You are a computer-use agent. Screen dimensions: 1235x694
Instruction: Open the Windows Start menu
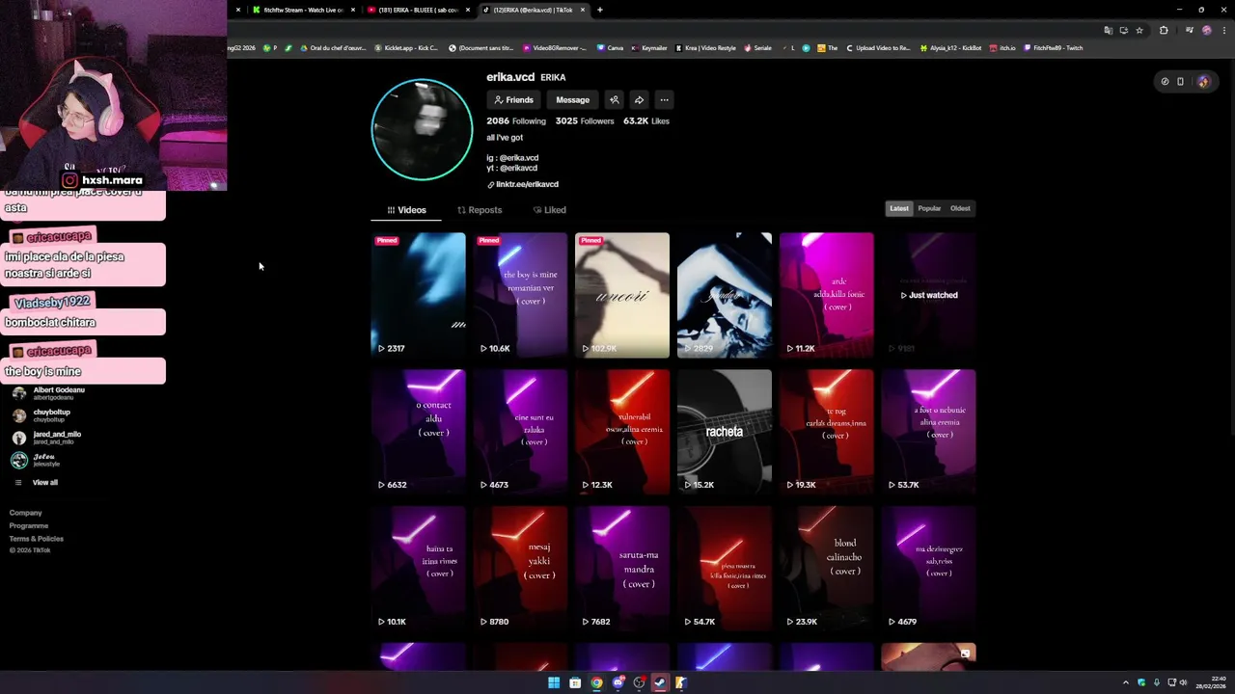click(x=554, y=683)
